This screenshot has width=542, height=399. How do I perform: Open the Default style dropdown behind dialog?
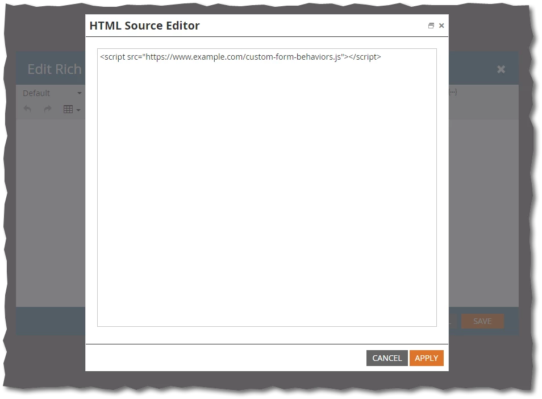coord(52,93)
